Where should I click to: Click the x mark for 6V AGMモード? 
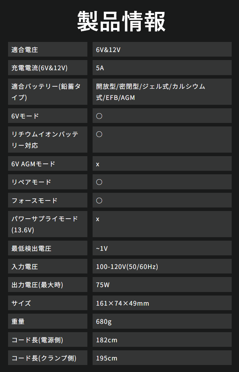point(98,164)
